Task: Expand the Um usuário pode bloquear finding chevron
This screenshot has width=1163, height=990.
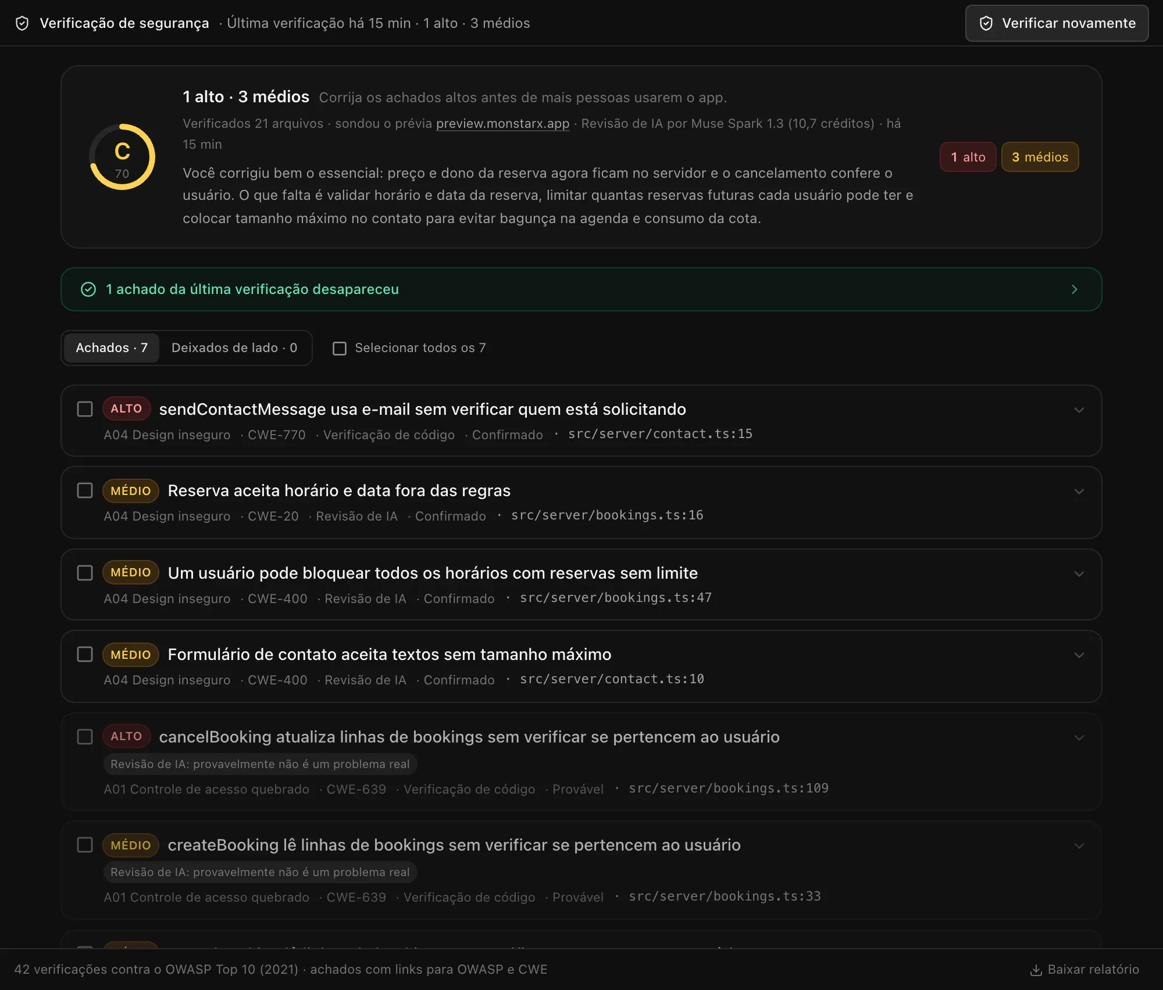Action: (x=1079, y=573)
